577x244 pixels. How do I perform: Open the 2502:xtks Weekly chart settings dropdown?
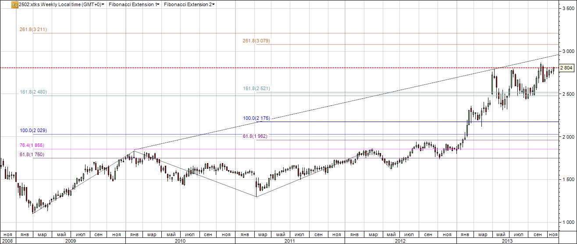click(62, 4)
